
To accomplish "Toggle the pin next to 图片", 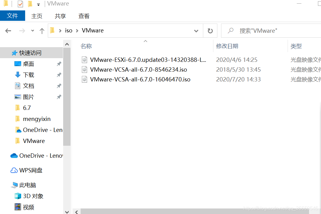I will 59,97.
